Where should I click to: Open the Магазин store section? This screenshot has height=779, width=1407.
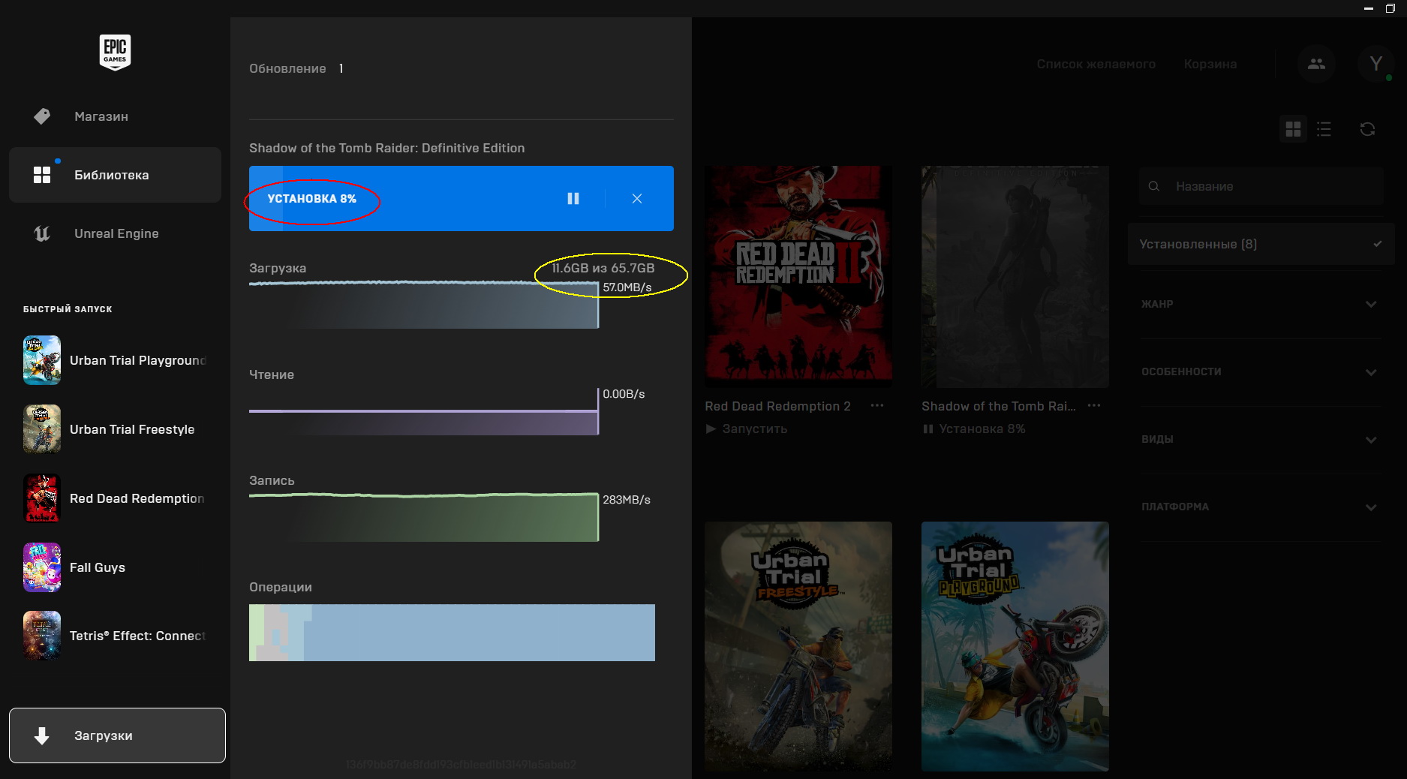[x=115, y=116]
